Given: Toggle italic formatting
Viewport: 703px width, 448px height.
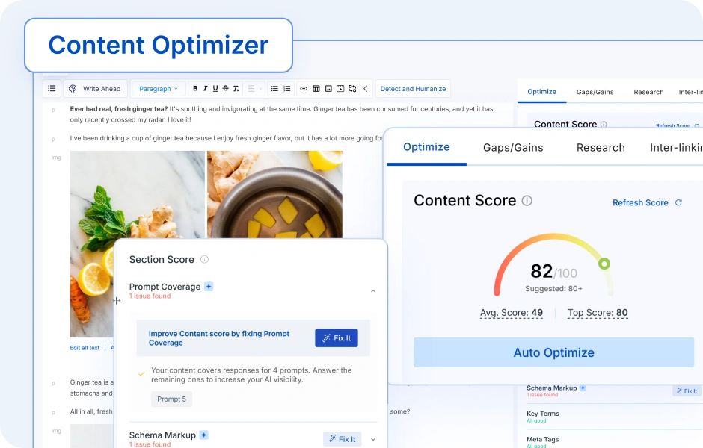Looking at the screenshot, I should point(205,89).
